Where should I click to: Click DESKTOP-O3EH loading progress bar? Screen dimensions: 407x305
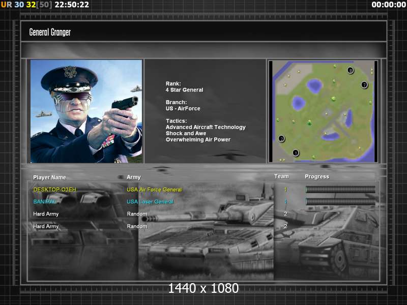pyautogui.click(x=340, y=190)
